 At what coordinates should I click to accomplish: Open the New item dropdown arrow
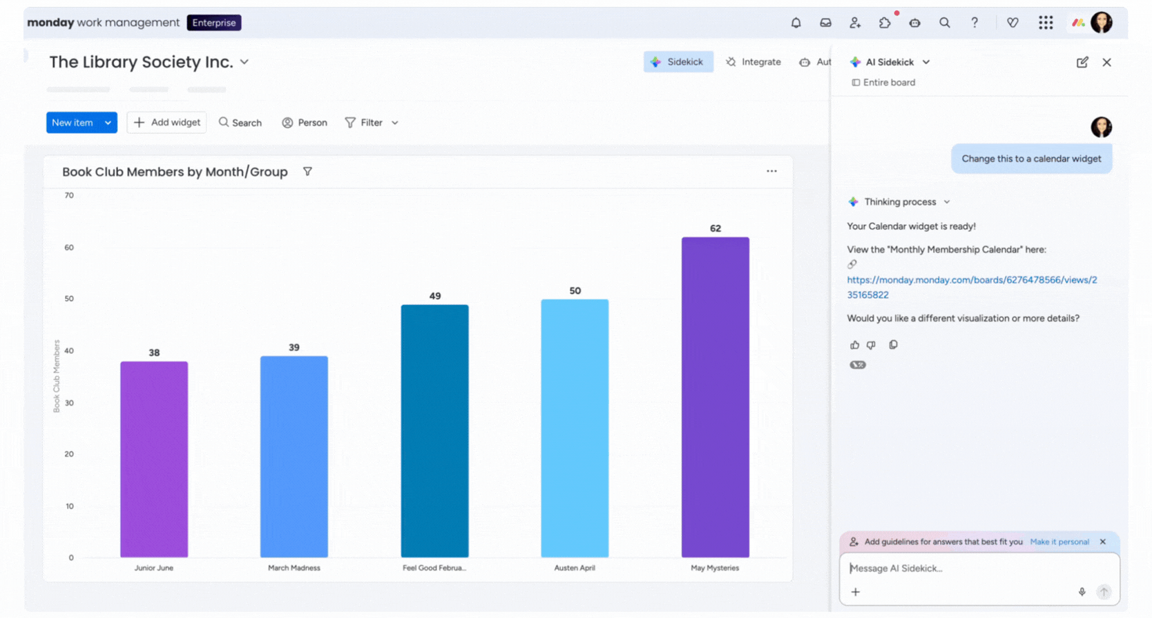[x=108, y=123]
